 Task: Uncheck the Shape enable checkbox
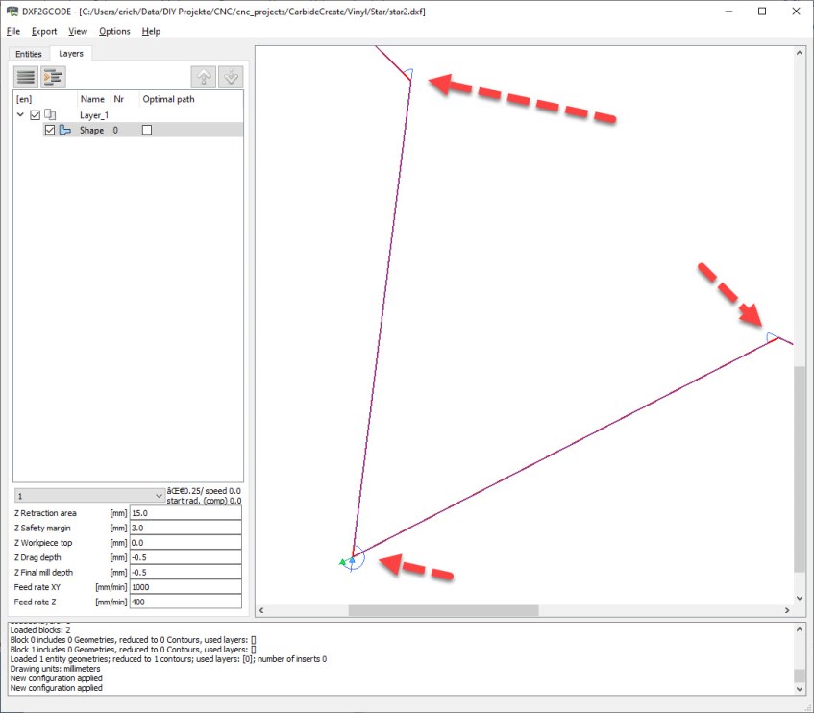click(50, 130)
